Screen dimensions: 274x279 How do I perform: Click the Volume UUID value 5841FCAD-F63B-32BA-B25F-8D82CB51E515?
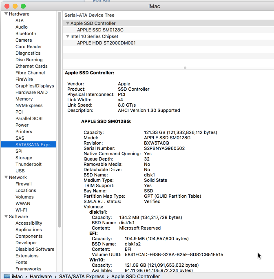pyautogui.click(x=174, y=254)
